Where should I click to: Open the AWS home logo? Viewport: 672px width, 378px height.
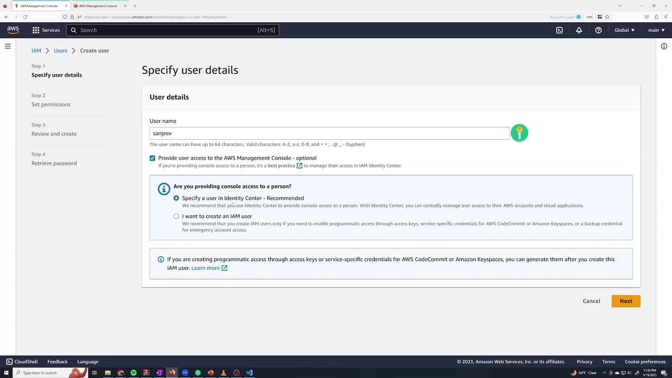point(13,30)
